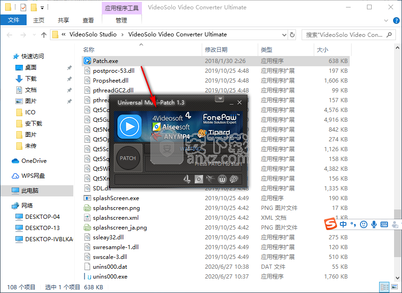The image size is (402, 293).
Task: Click breadcrumb overflow chevron «
Action: click(63, 35)
